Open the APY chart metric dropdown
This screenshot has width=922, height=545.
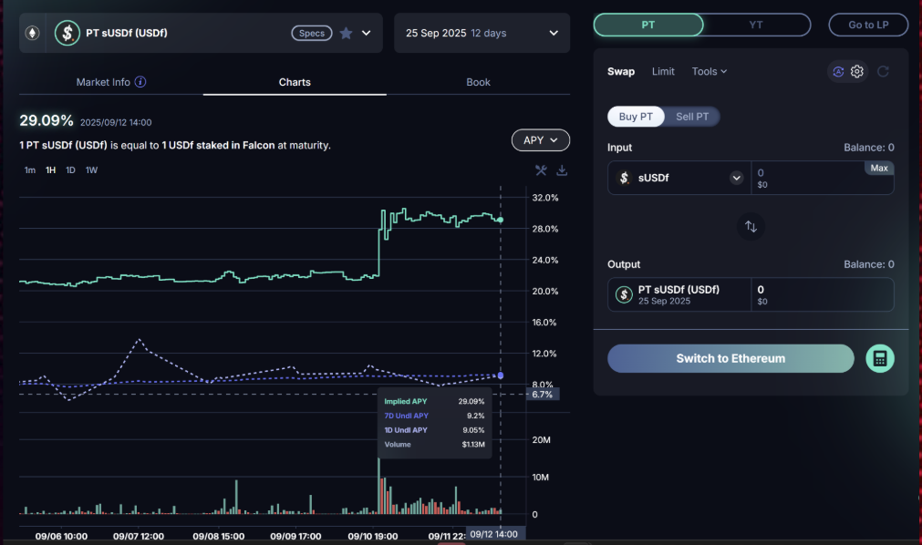click(541, 140)
